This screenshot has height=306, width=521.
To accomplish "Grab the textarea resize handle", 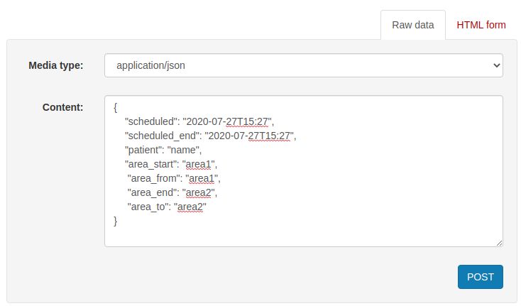I will [x=499, y=244].
